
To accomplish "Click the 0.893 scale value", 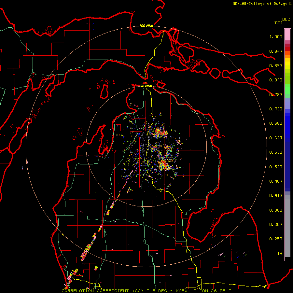I will (276, 65).
